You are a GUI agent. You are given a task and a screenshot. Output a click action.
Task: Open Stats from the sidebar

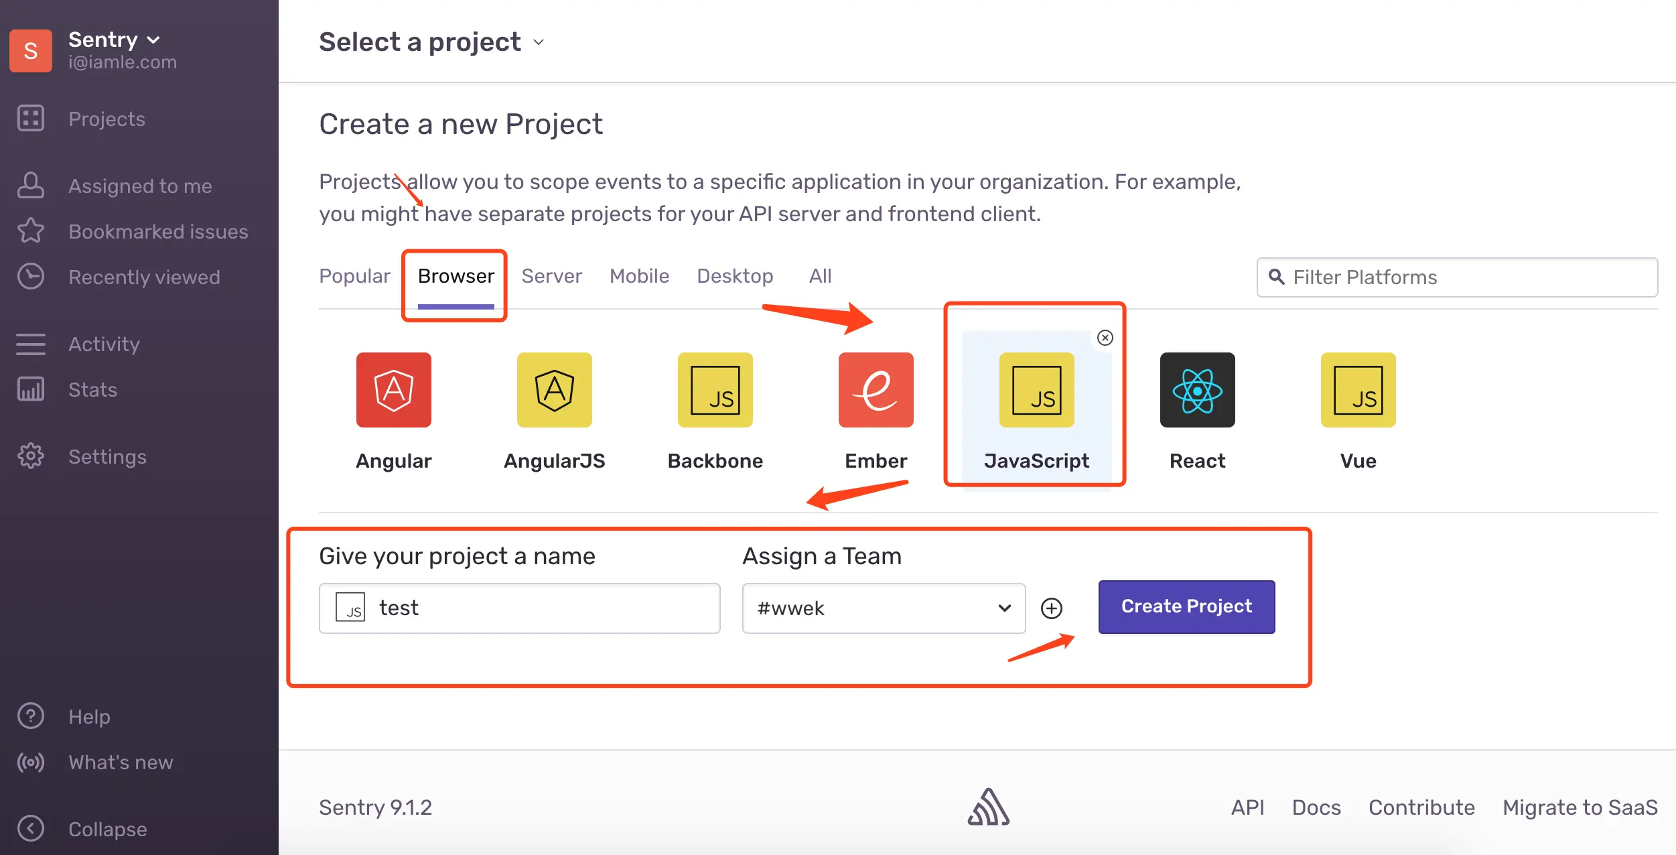[x=92, y=389]
